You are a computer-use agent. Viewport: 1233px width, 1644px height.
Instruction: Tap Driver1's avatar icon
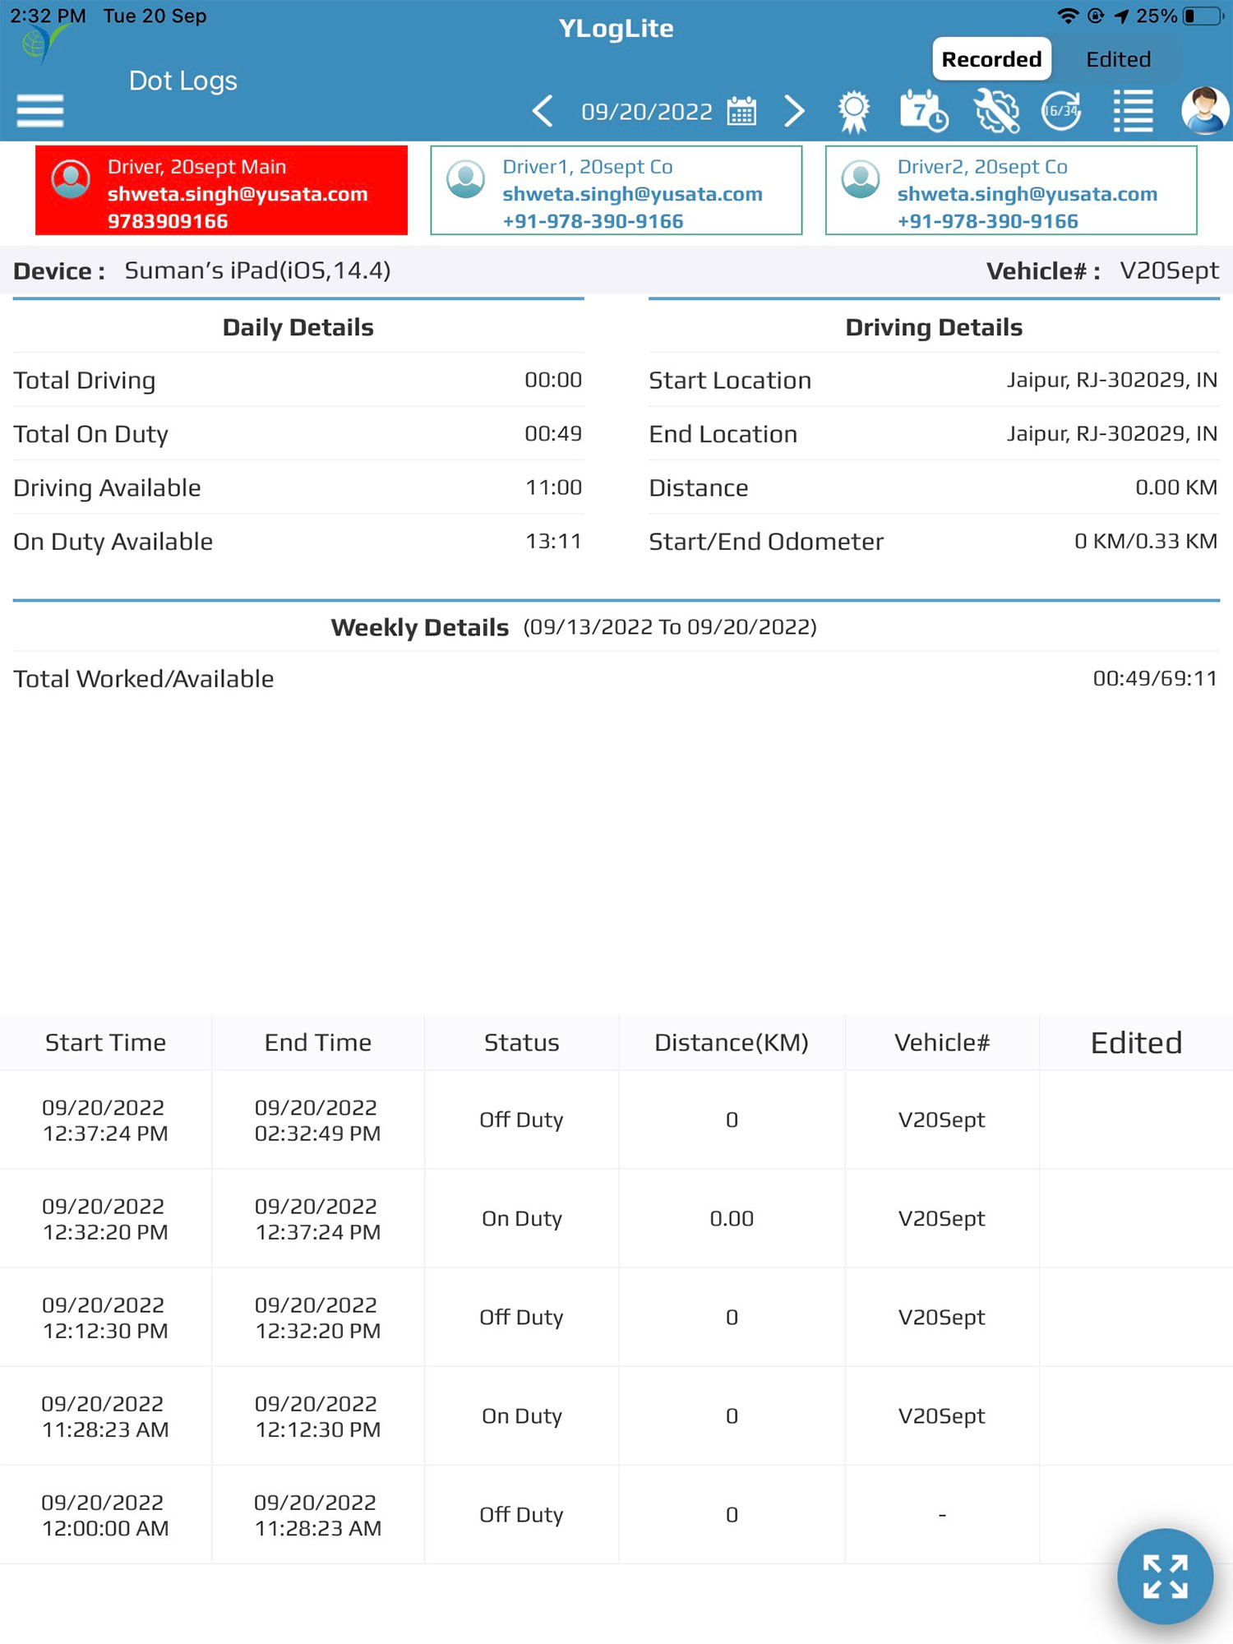(466, 178)
